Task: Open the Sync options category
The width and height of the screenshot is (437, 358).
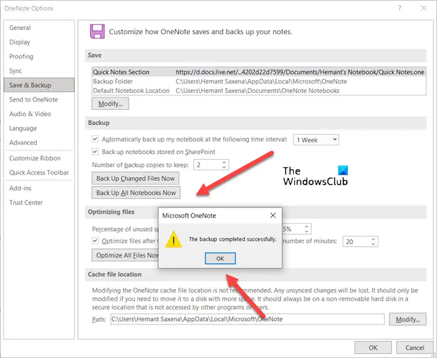Action: coord(39,70)
